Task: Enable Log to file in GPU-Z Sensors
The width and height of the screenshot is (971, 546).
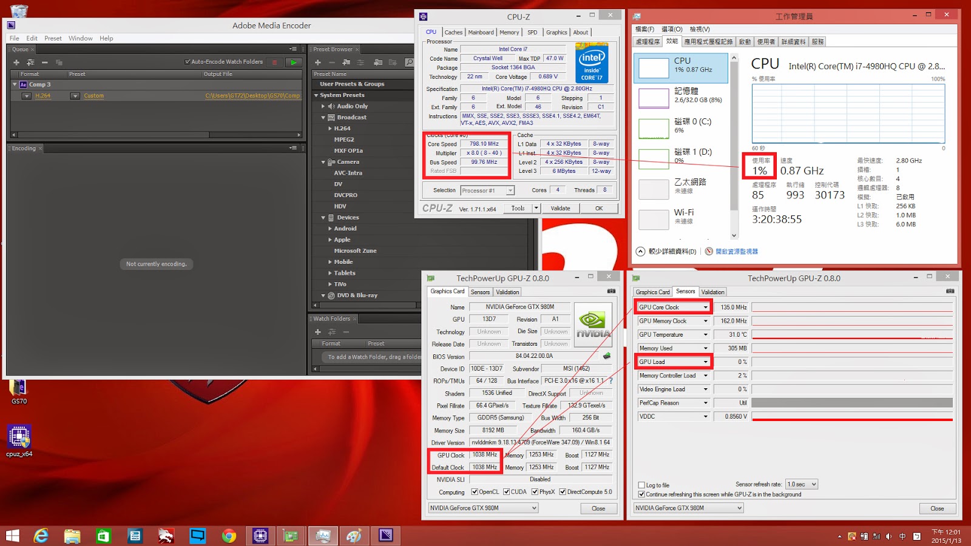Action: coord(641,485)
